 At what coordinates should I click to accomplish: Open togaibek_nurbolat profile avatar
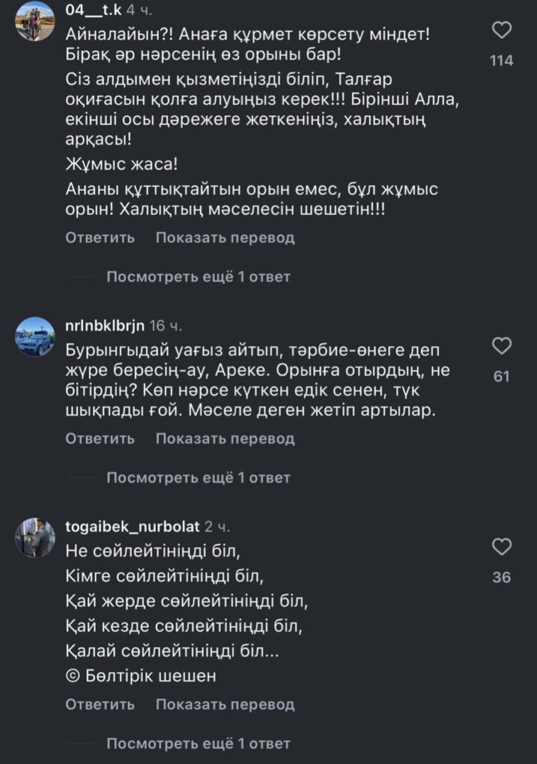35,537
